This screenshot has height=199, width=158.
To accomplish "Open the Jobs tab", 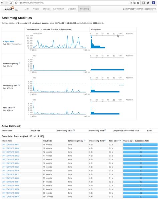I will (27, 9).
